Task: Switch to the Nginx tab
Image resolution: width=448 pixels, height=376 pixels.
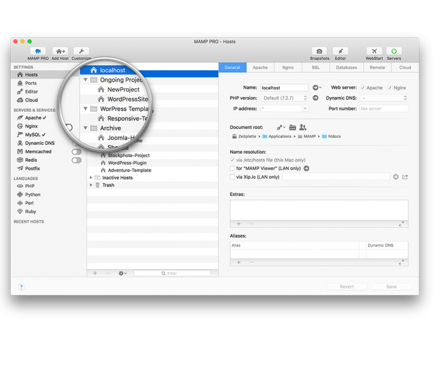Action: [x=288, y=68]
